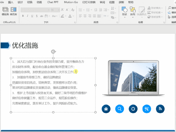Switch to the 录制 tab

click(121, 2)
